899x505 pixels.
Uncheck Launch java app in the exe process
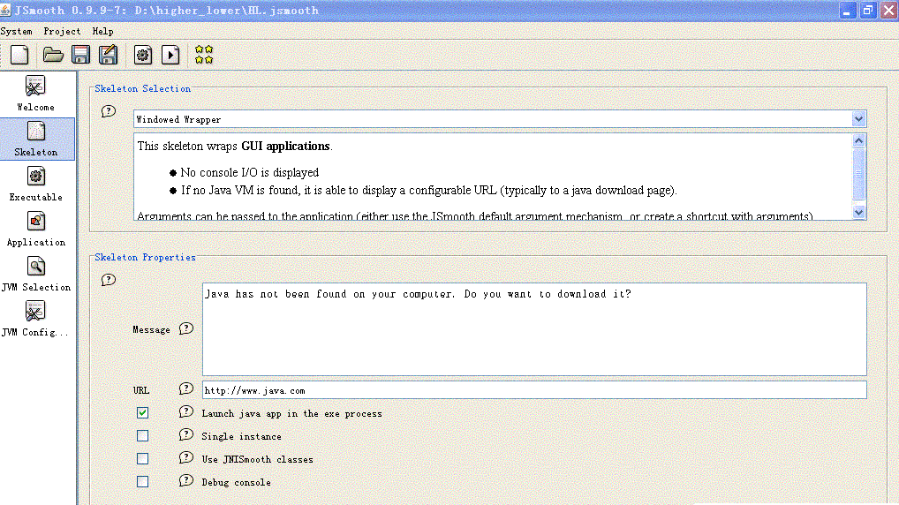pyautogui.click(x=143, y=412)
